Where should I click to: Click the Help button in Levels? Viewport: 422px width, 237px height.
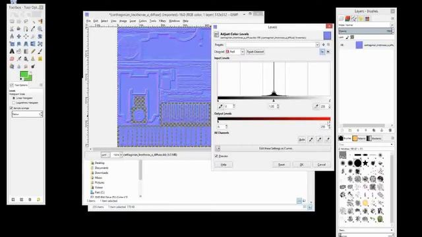(224, 165)
